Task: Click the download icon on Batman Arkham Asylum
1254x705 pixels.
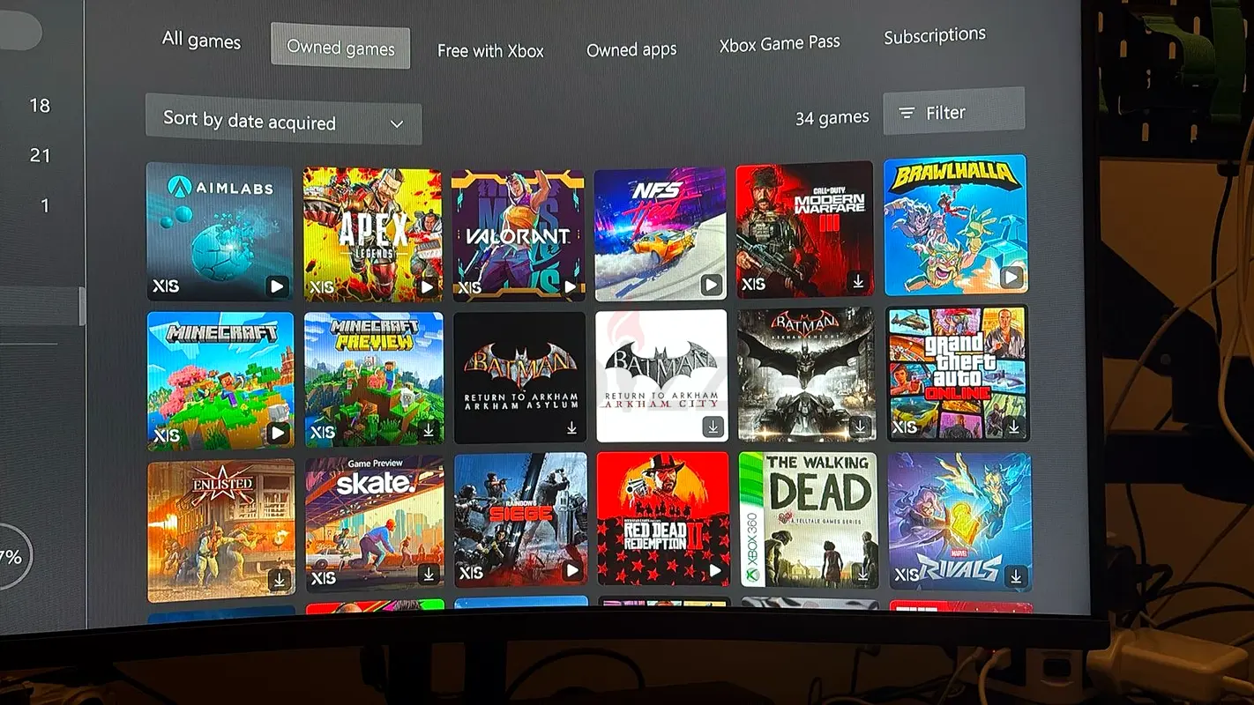Action: click(571, 428)
